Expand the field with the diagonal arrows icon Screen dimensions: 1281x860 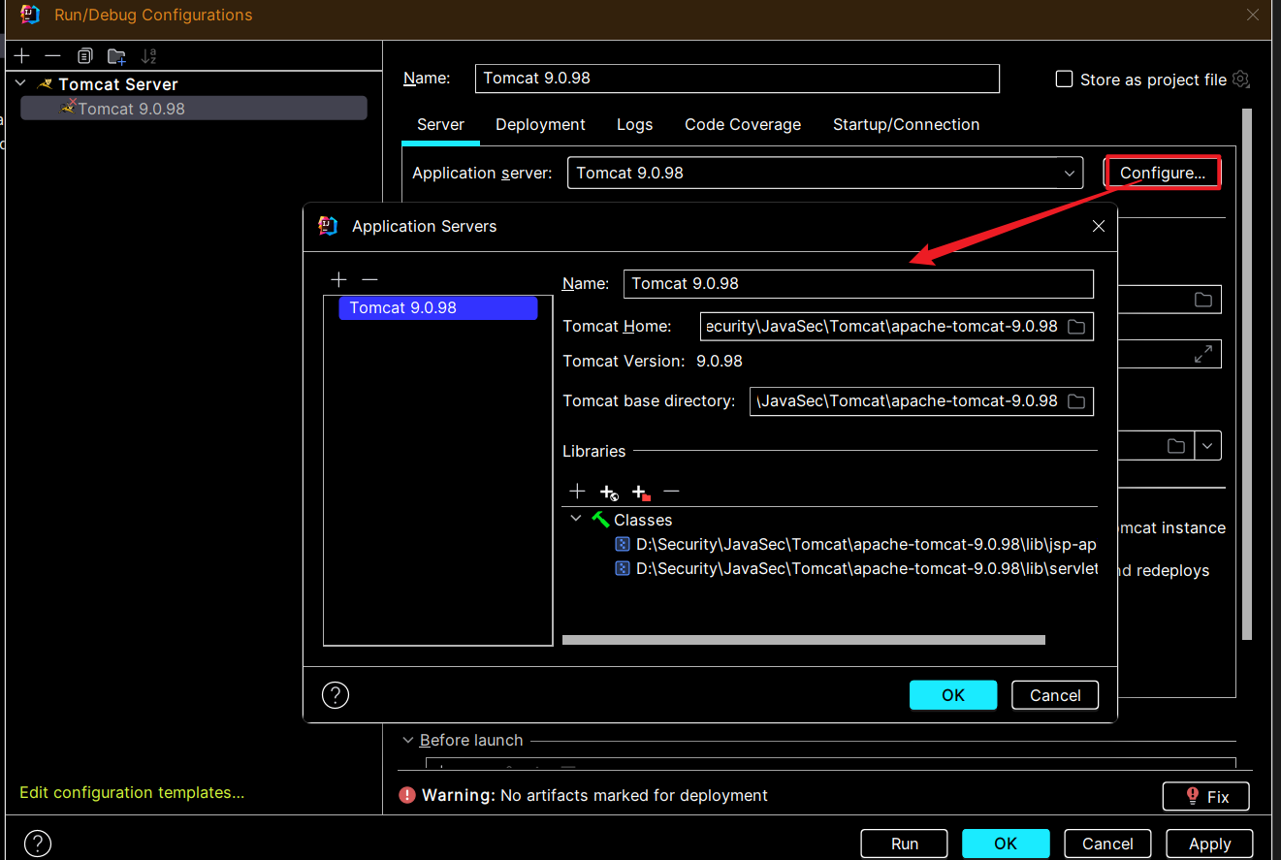tap(1203, 354)
